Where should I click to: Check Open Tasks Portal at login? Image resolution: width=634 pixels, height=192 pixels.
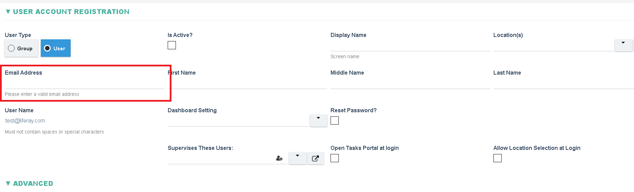335,158
